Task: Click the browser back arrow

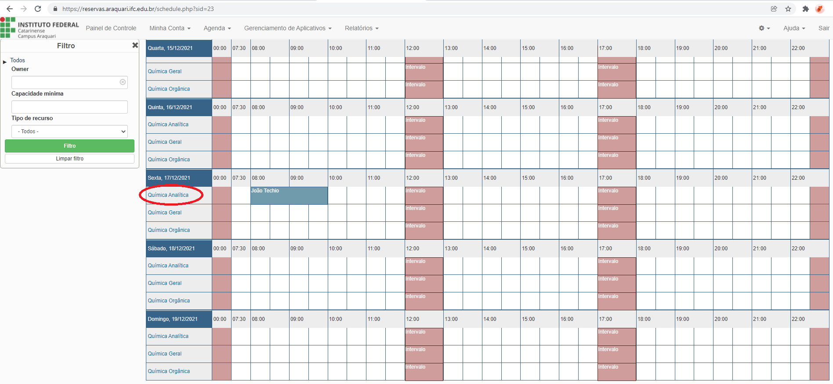Action: point(10,9)
